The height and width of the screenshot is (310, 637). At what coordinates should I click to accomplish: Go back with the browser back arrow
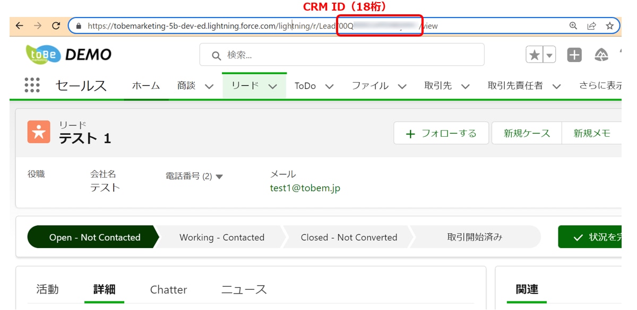[x=19, y=25]
